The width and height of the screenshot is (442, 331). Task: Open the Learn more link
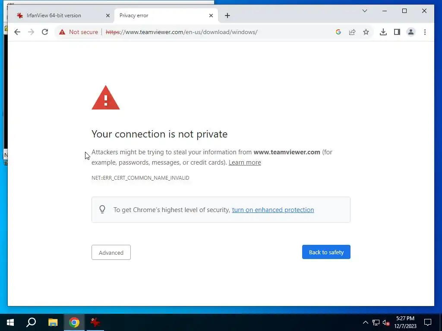point(245,162)
